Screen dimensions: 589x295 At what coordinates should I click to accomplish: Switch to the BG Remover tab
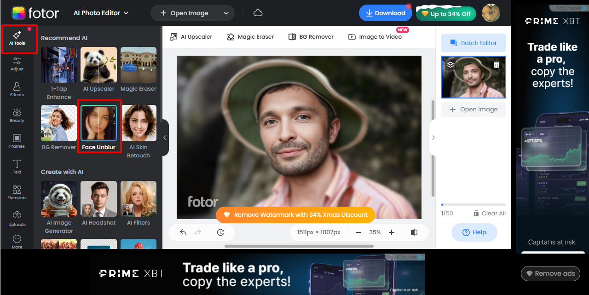point(311,36)
